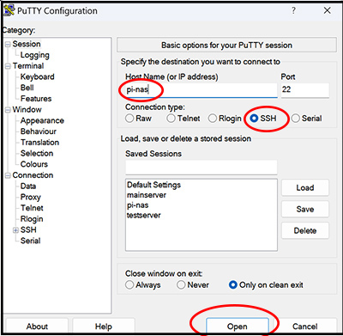This screenshot has height=336, width=343.
Task: Delete the selected saved session
Action: click(x=305, y=230)
